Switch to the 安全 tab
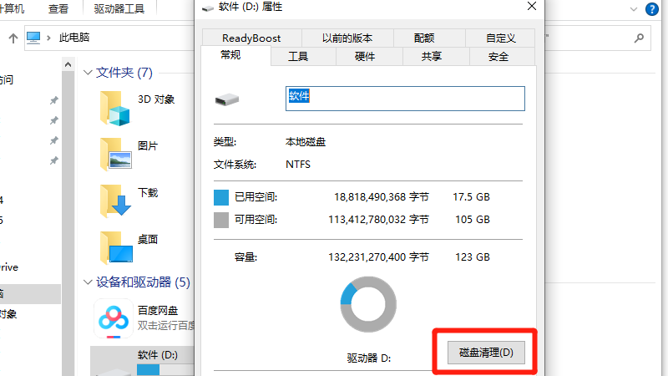 tap(498, 57)
